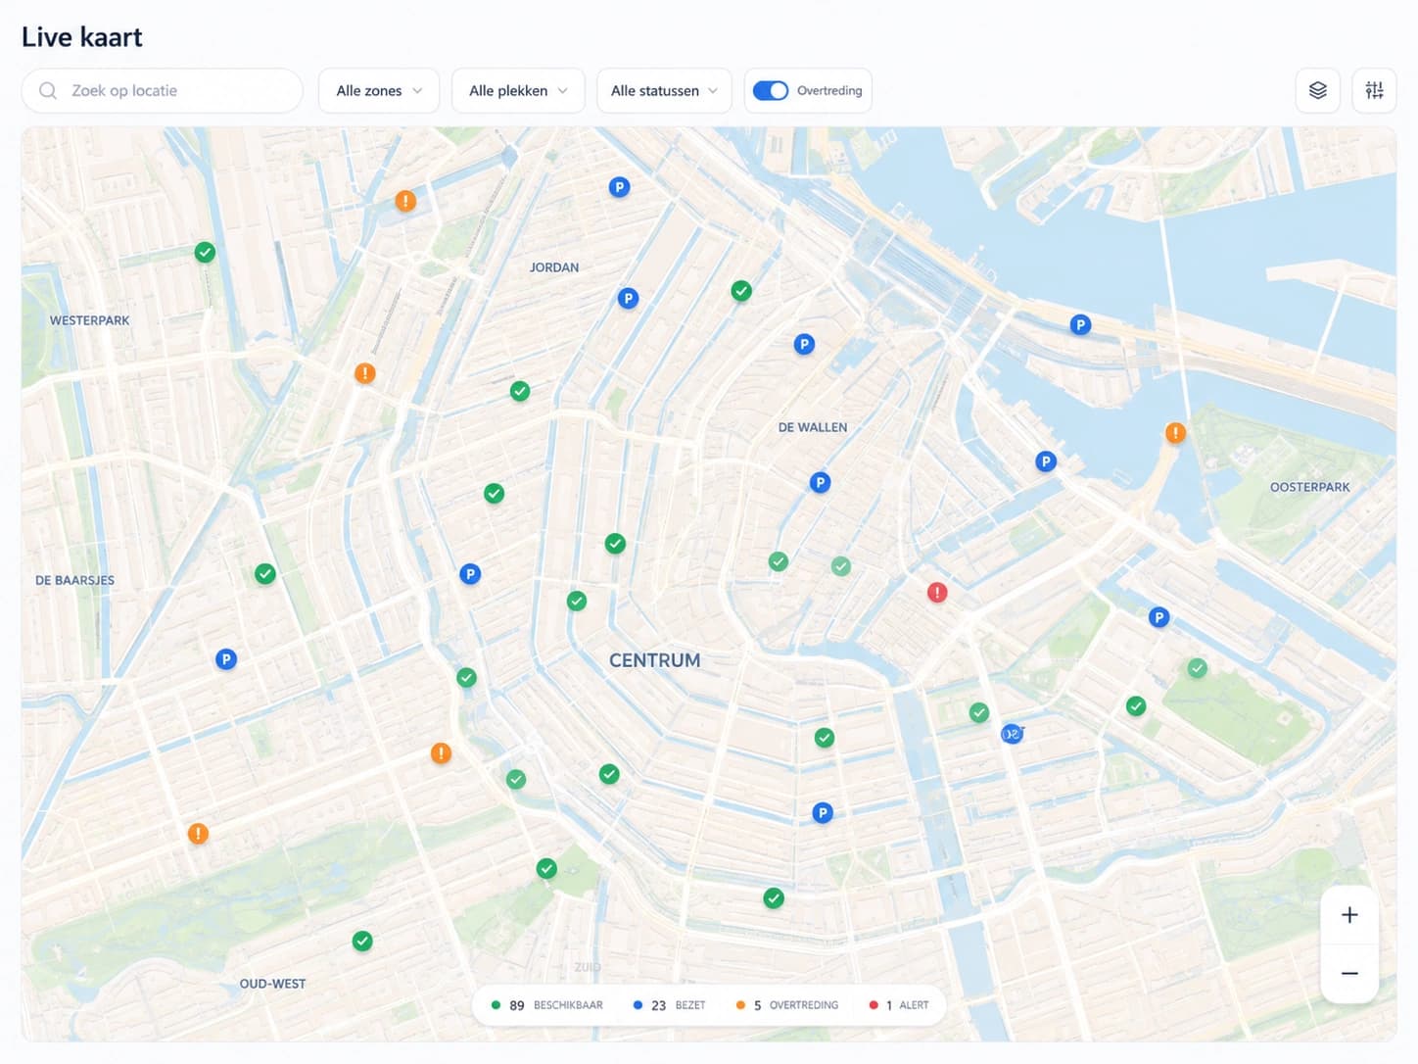The image size is (1418, 1064).
Task: Click the OOSTERPARK map label
Action: pos(1309,487)
